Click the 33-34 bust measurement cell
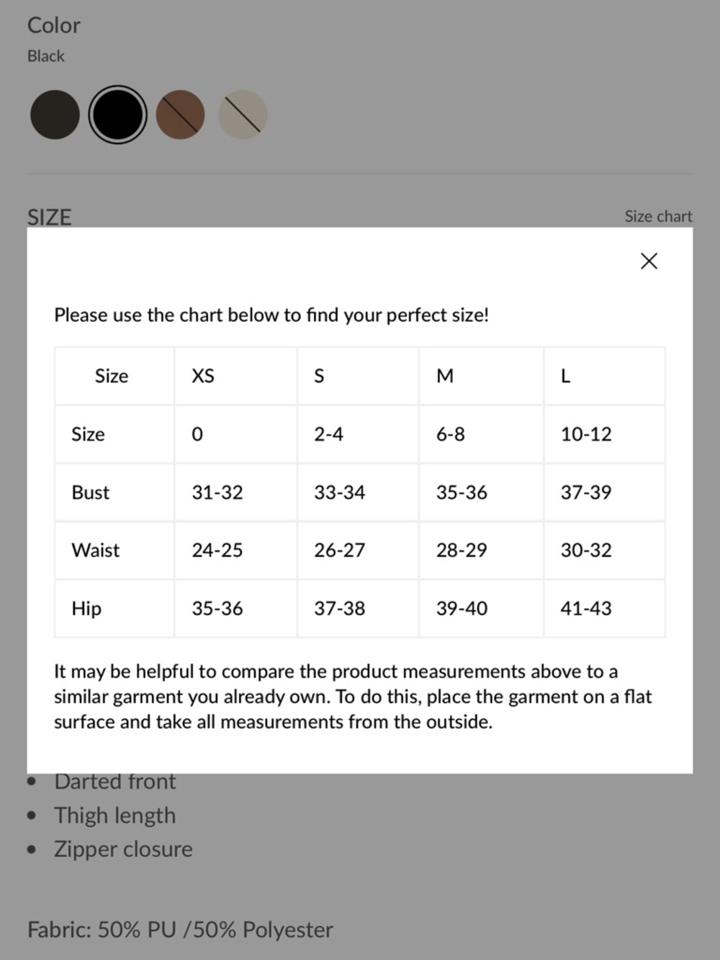Image resolution: width=720 pixels, height=960 pixels. pyautogui.click(x=358, y=493)
